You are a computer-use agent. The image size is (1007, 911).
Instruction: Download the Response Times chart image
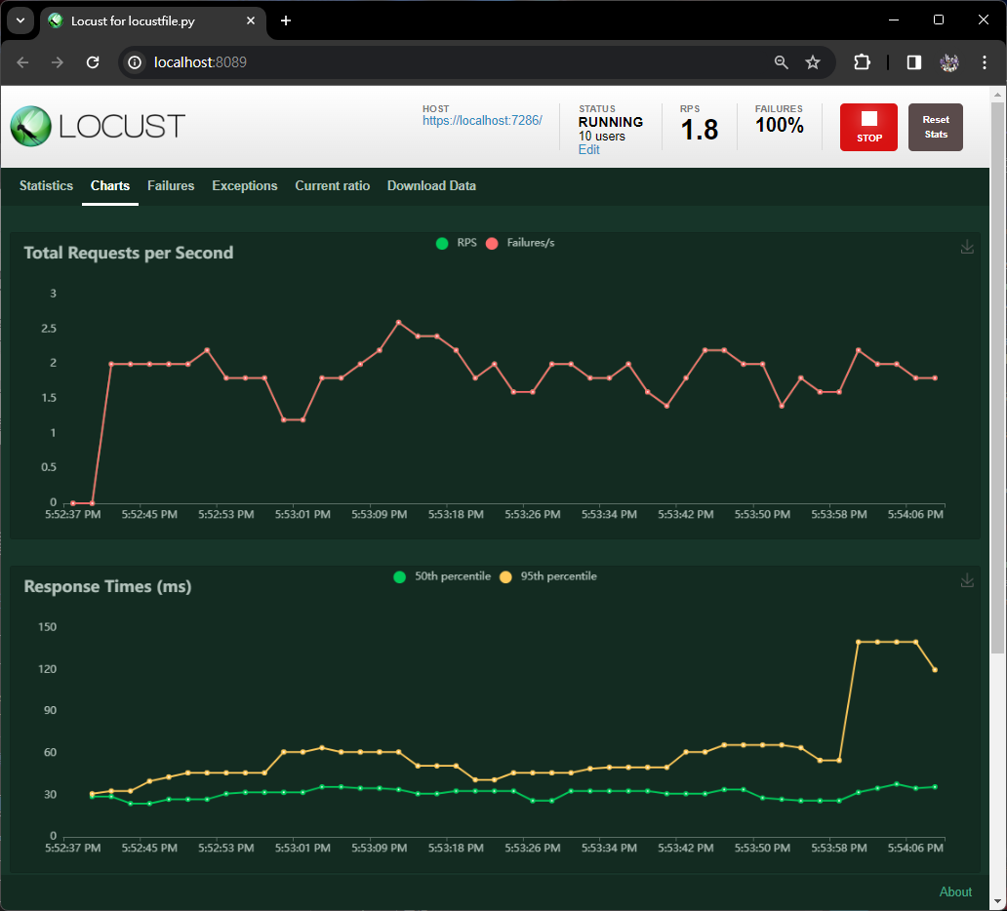tap(967, 580)
